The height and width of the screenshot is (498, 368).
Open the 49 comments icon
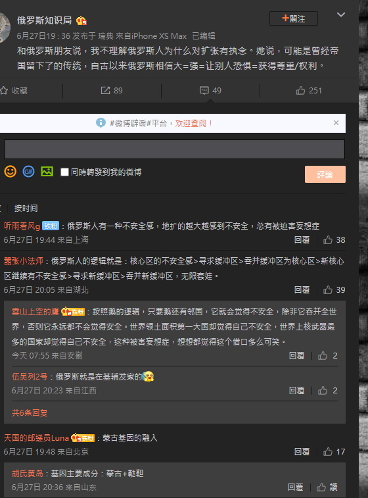210,91
